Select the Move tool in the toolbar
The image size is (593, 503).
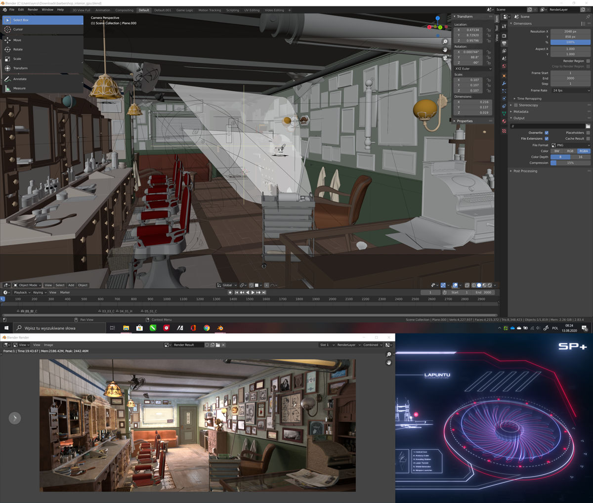(x=17, y=40)
